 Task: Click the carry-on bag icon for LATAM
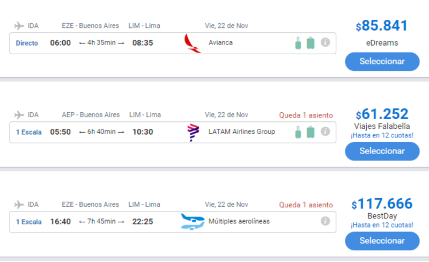298,132
